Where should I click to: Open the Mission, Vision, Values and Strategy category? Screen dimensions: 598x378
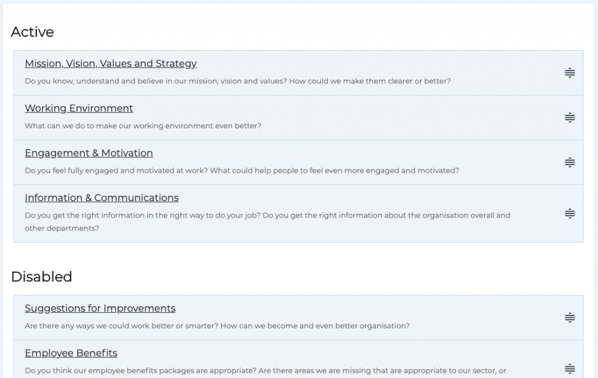pos(110,64)
